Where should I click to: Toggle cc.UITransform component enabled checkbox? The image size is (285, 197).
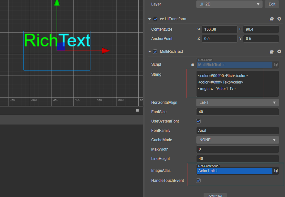click(155, 19)
